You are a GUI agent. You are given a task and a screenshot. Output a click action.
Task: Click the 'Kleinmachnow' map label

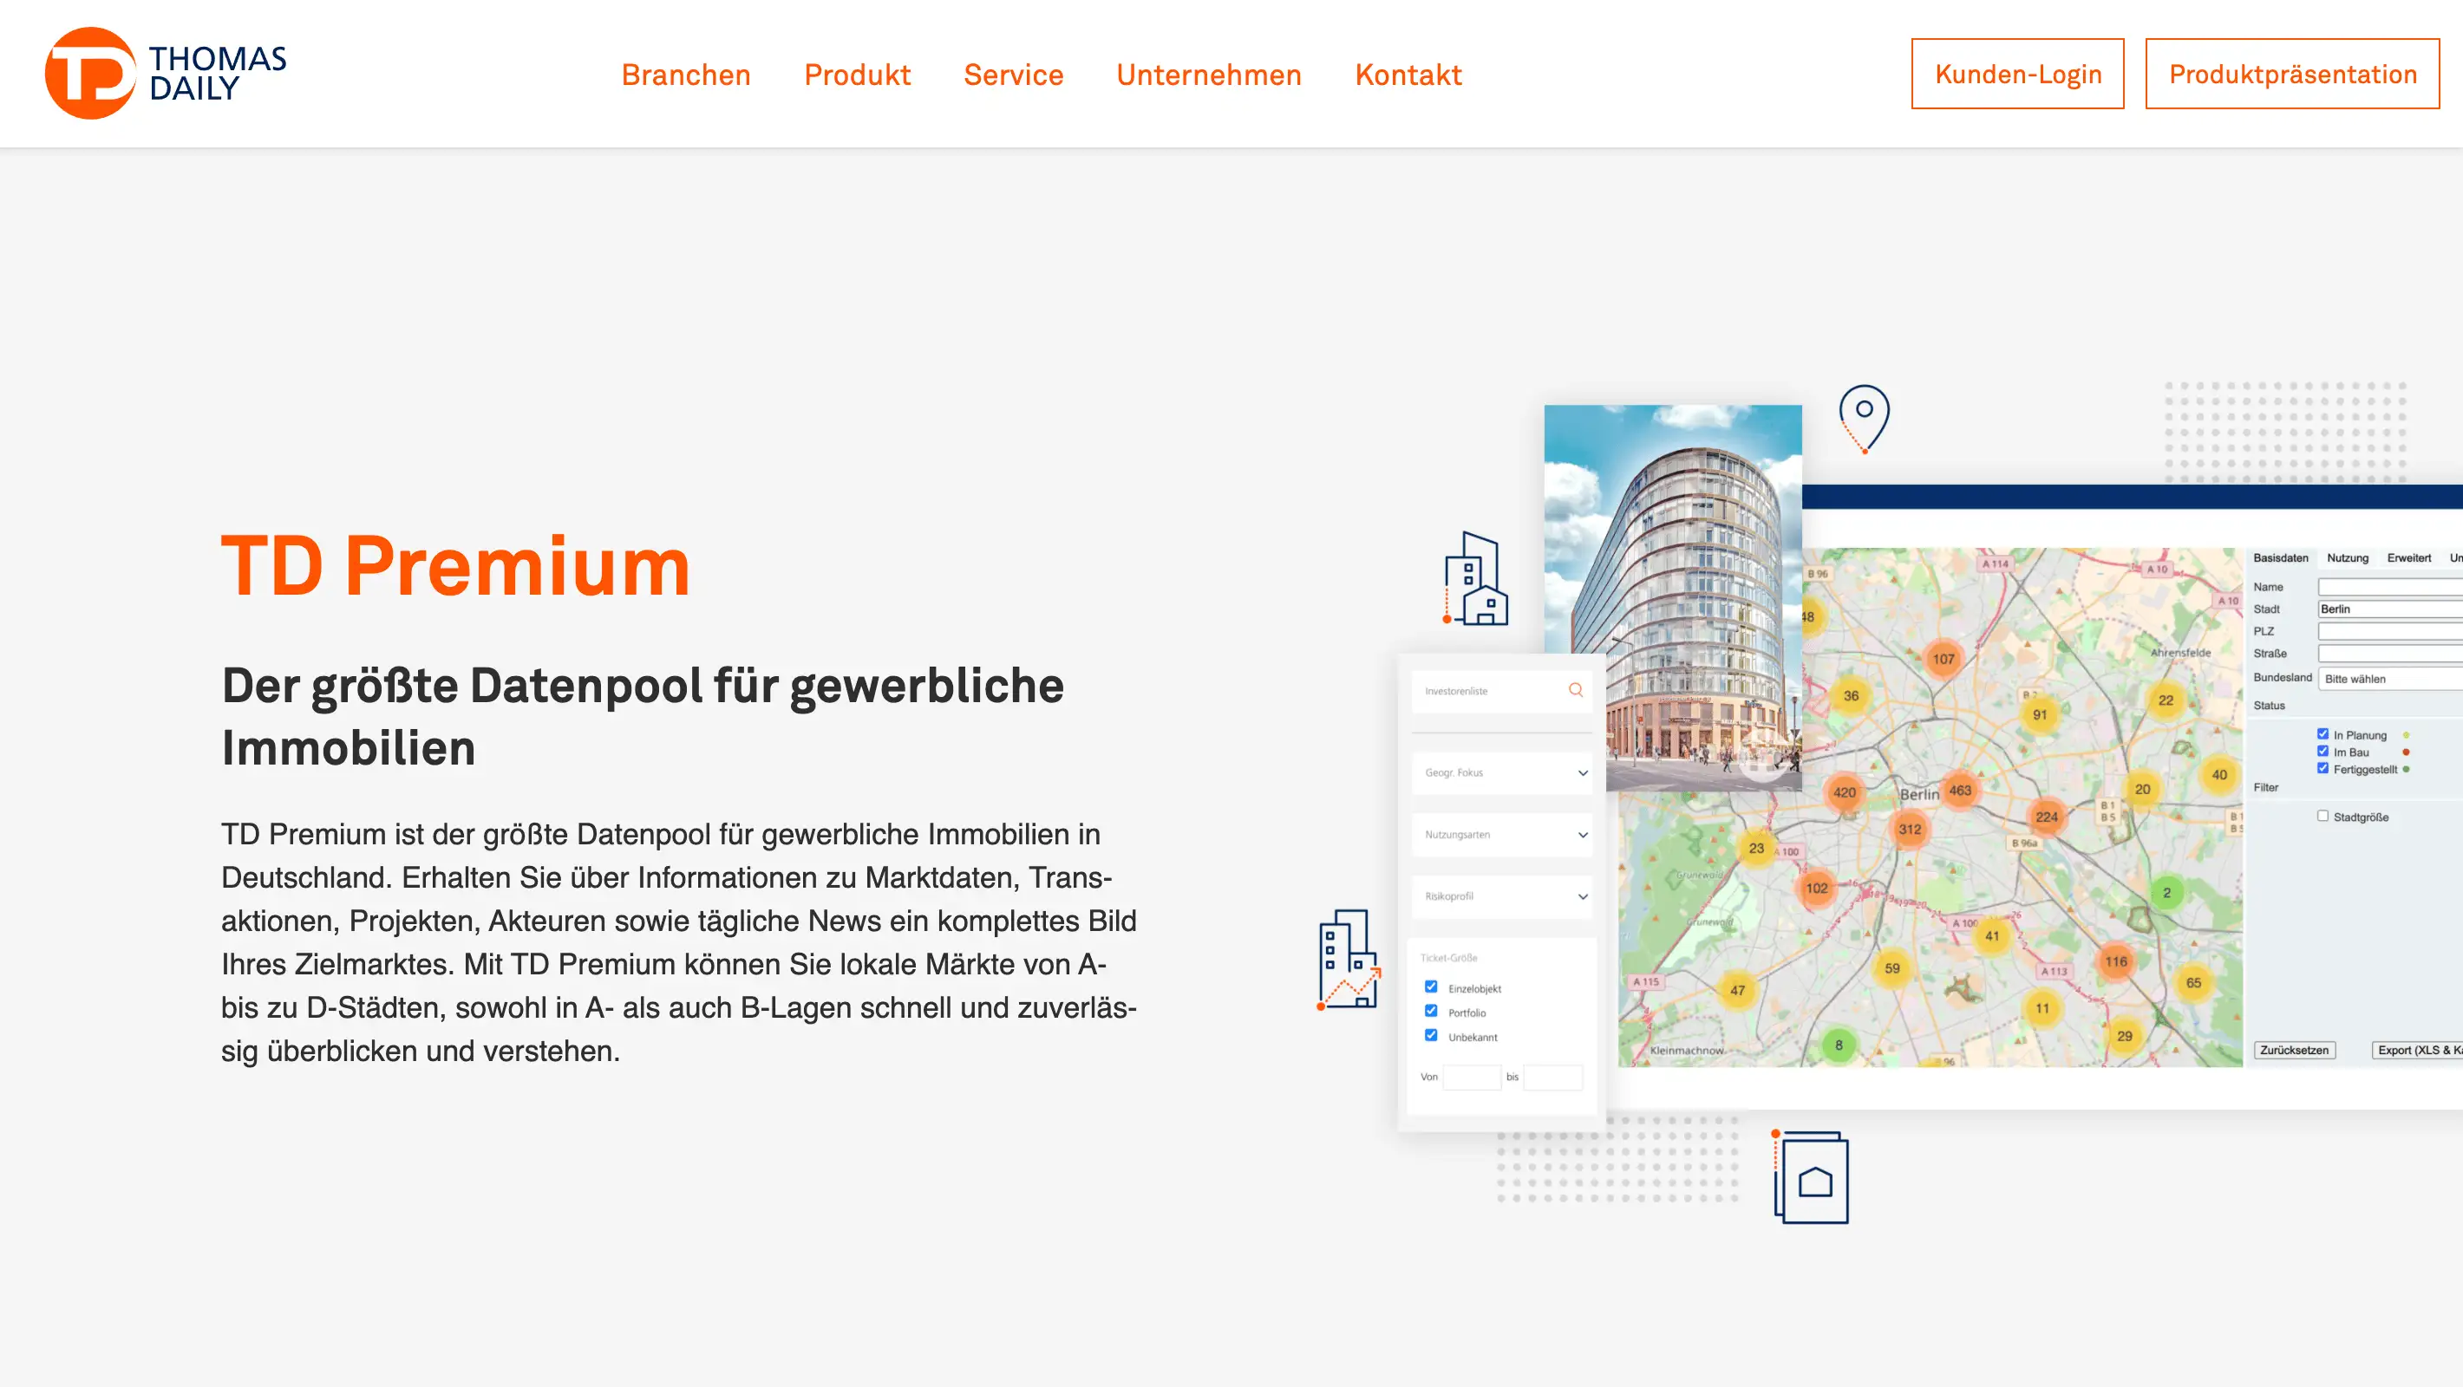1688,1050
